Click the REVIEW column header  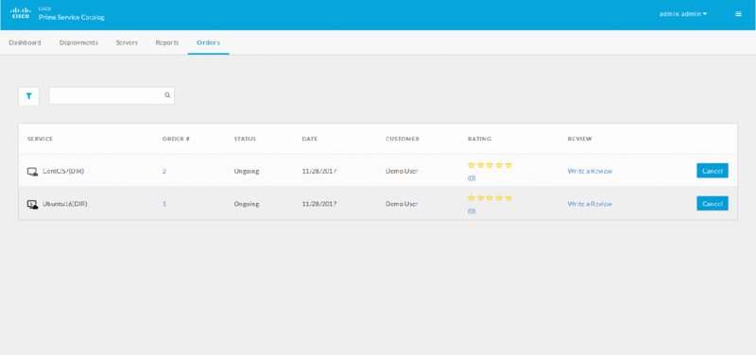[x=579, y=139]
